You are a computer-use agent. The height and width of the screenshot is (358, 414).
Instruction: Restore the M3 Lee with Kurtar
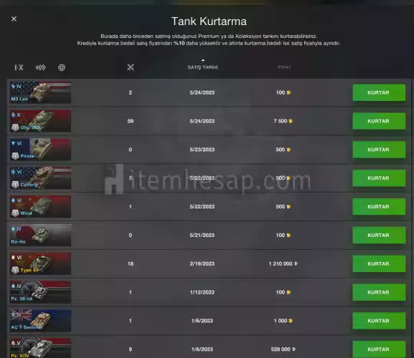click(379, 92)
